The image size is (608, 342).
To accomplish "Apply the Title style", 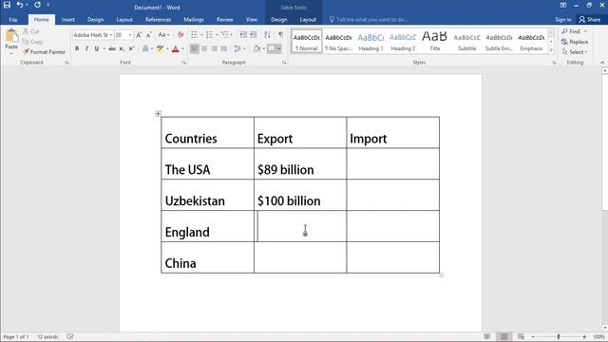I will point(435,42).
